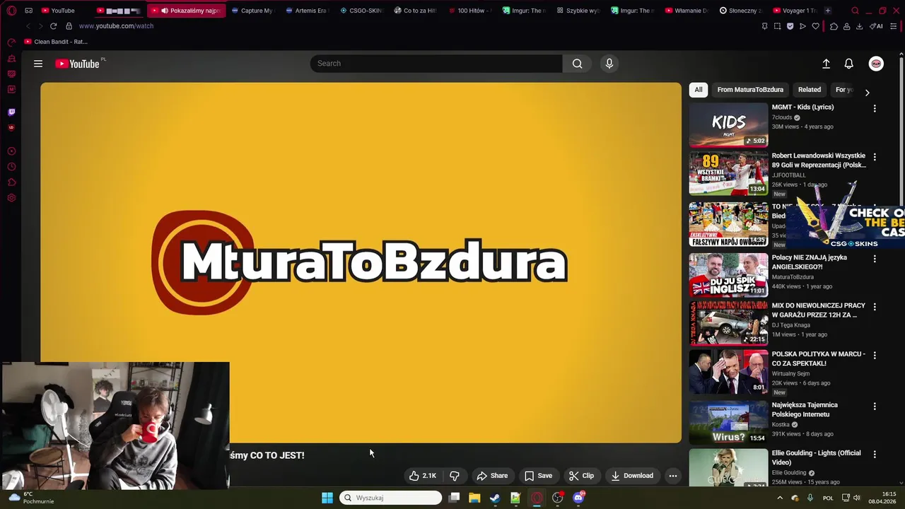
Task: Go back with the browser back arrow
Action: [x=28, y=26]
